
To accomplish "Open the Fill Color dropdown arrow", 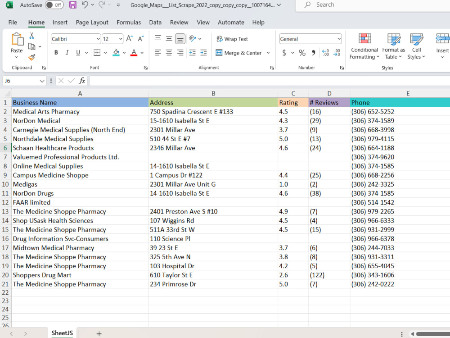I will (124, 53).
